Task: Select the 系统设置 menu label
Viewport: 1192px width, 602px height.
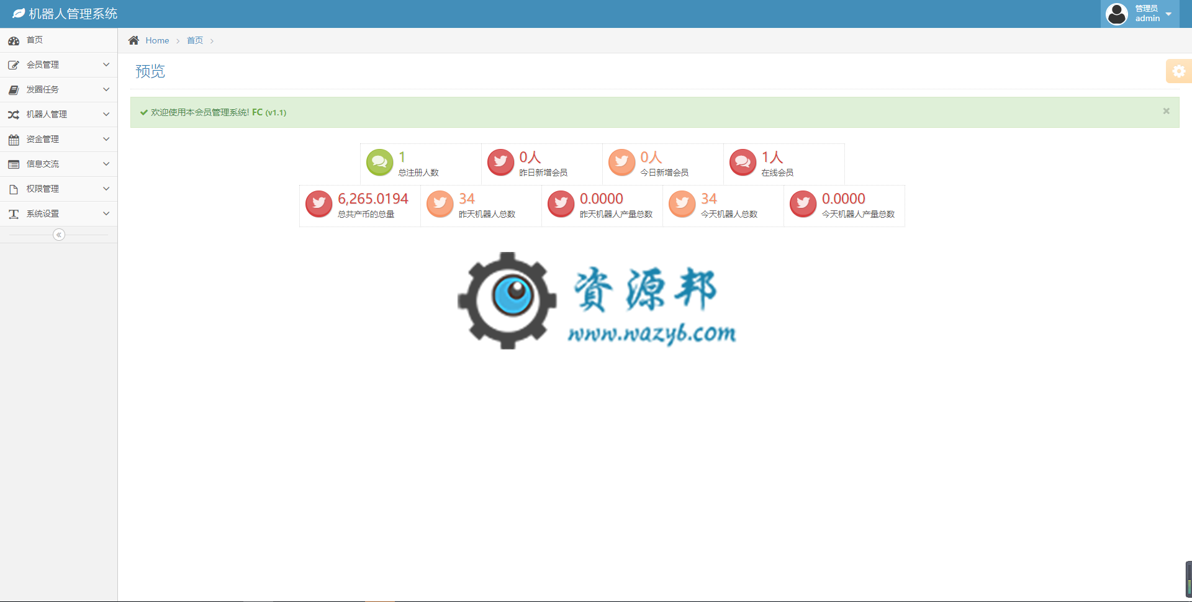Action: click(x=43, y=213)
